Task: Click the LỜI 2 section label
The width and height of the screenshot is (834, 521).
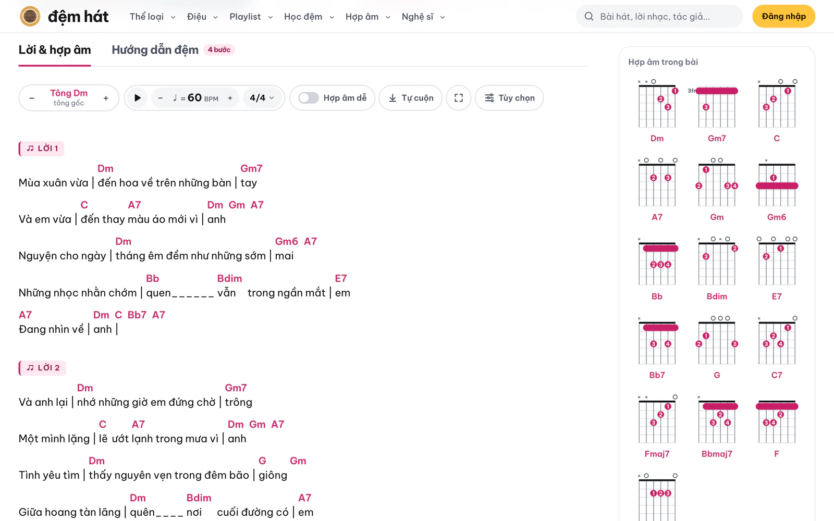Action: click(42, 368)
